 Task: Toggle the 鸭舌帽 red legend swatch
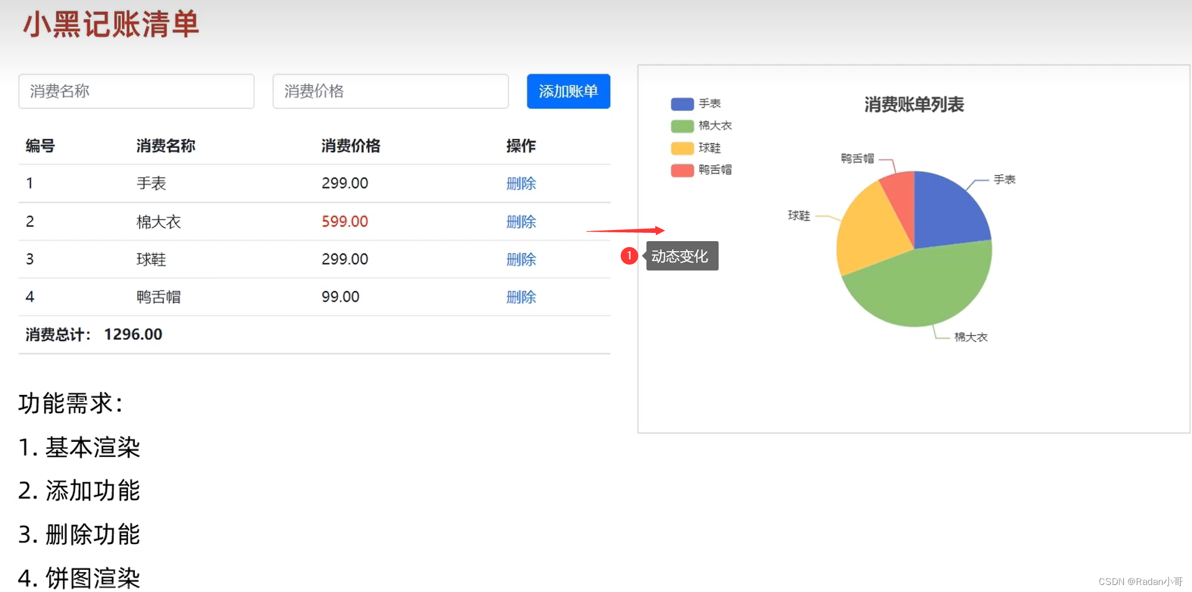[682, 170]
